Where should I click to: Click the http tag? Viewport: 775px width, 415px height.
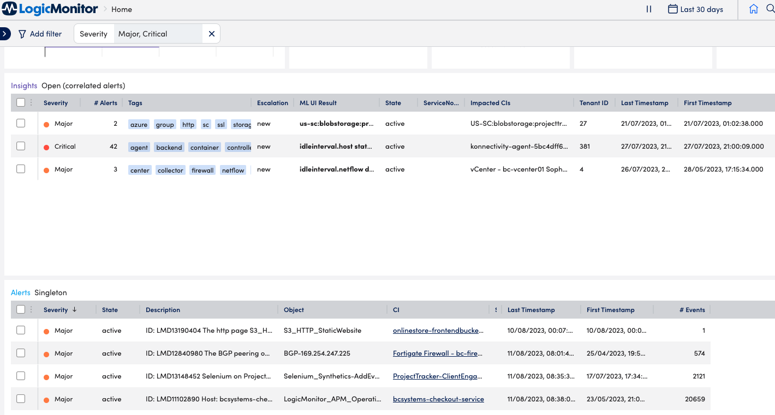(188, 125)
